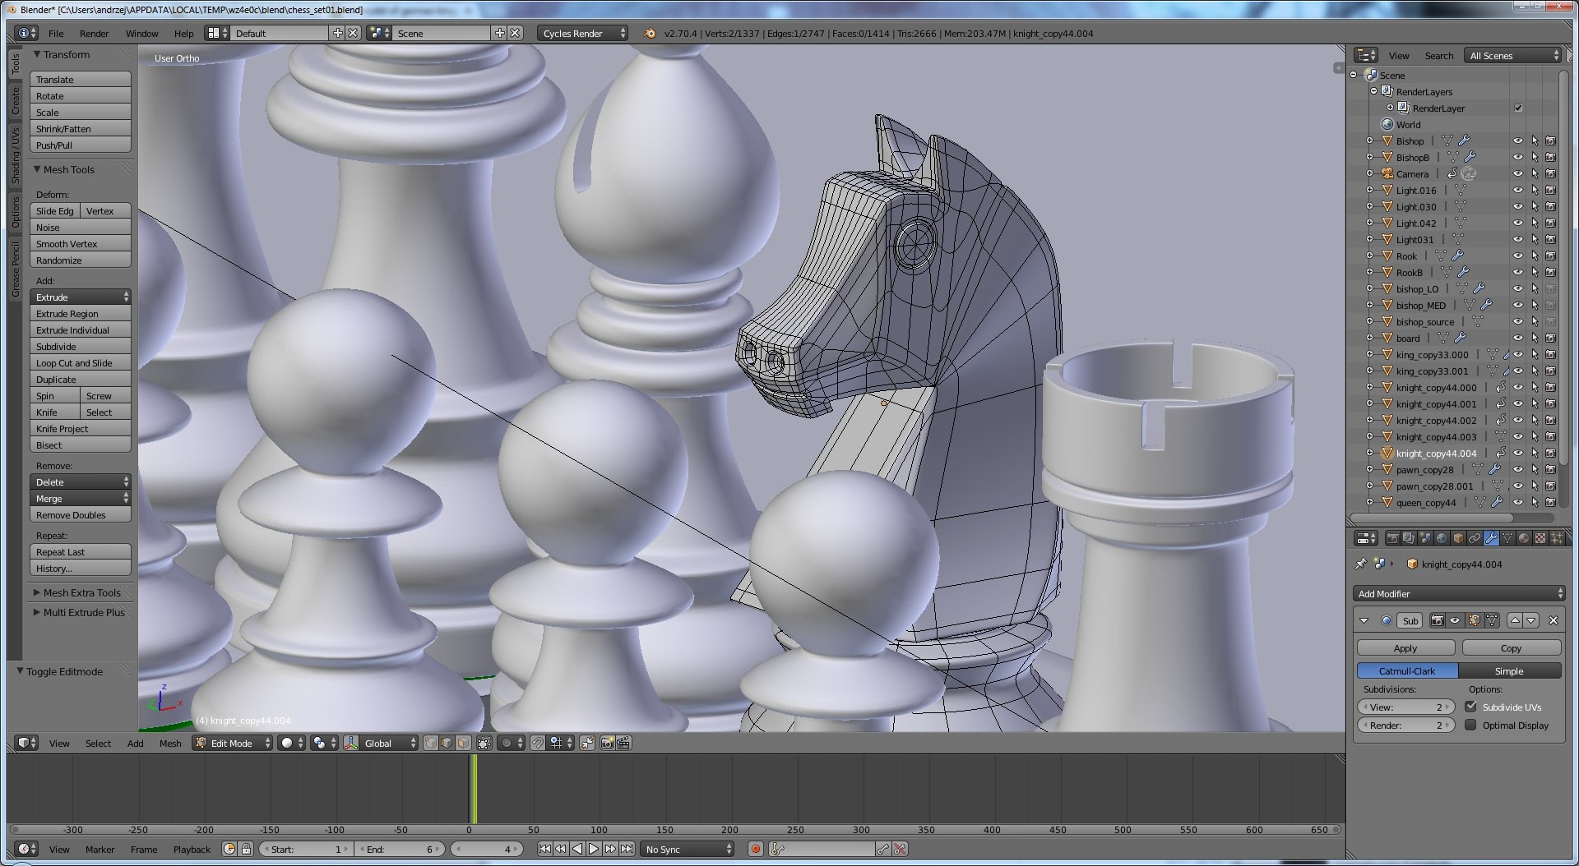Toggle visibility eye for Bishop object
The width and height of the screenshot is (1579, 866).
tap(1518, 140)
